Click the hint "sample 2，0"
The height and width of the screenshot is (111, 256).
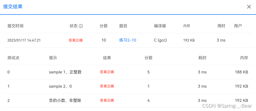60,86
